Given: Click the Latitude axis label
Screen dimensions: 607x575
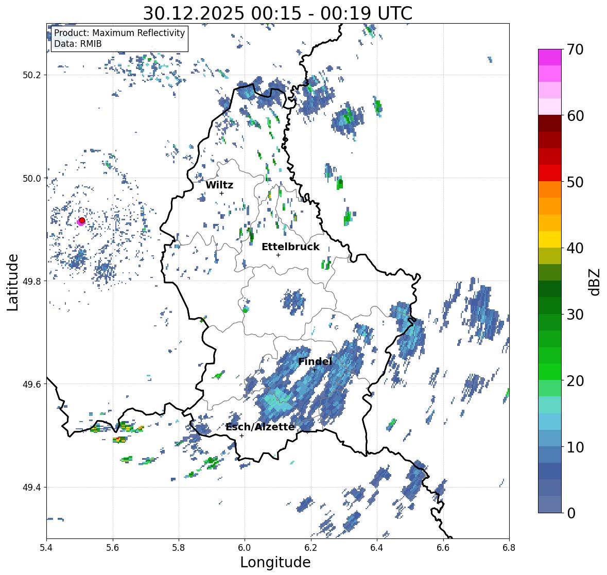Looking at the screenshot, I should (x=13, y=282).
